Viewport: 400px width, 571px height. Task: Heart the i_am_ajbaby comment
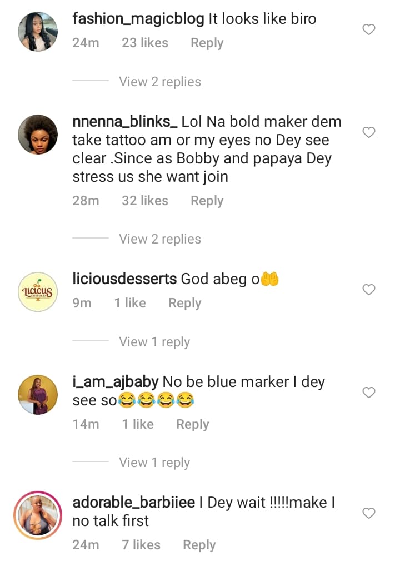click(x=369, y=393)
